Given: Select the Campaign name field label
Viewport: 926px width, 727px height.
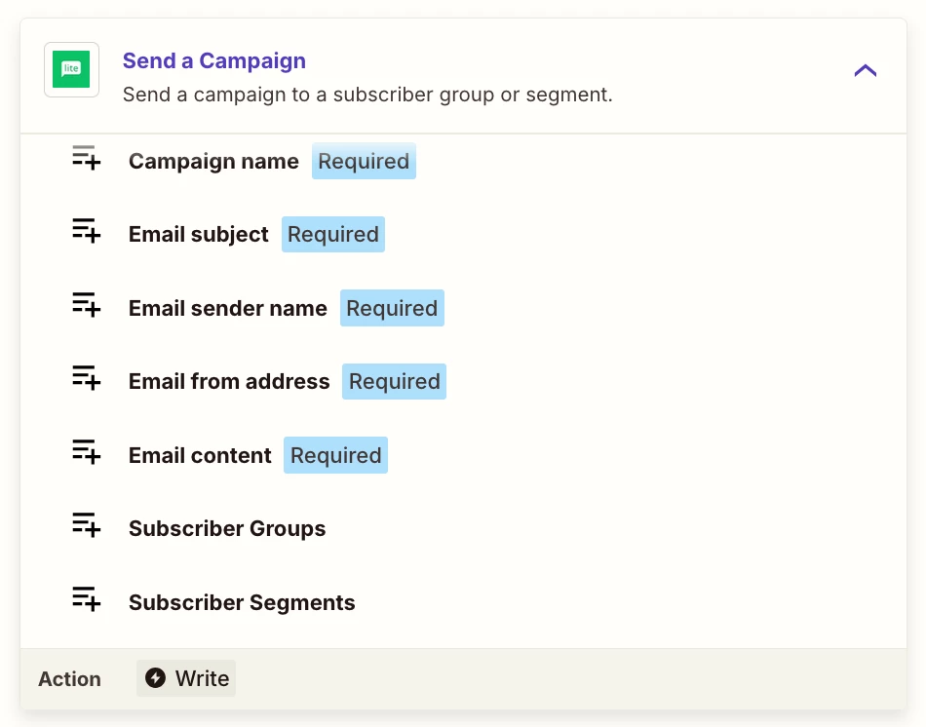Looking at the screenshot, I should [x=213, y=162].
